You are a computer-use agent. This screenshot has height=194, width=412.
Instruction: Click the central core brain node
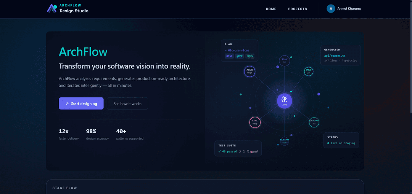tap(284, 101)
